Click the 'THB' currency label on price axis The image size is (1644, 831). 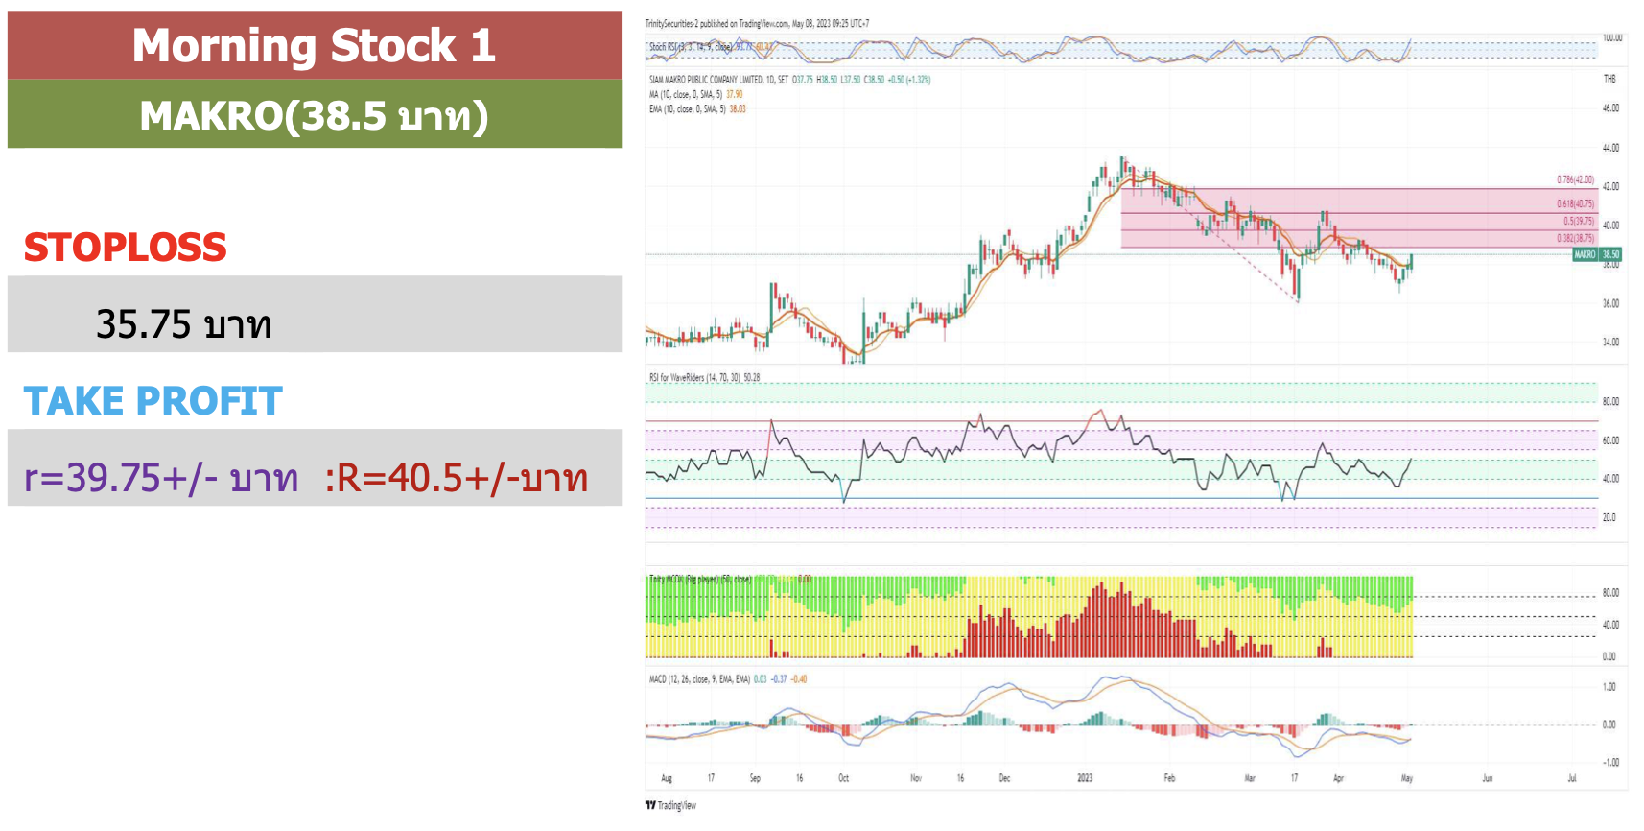(1609, 79)
